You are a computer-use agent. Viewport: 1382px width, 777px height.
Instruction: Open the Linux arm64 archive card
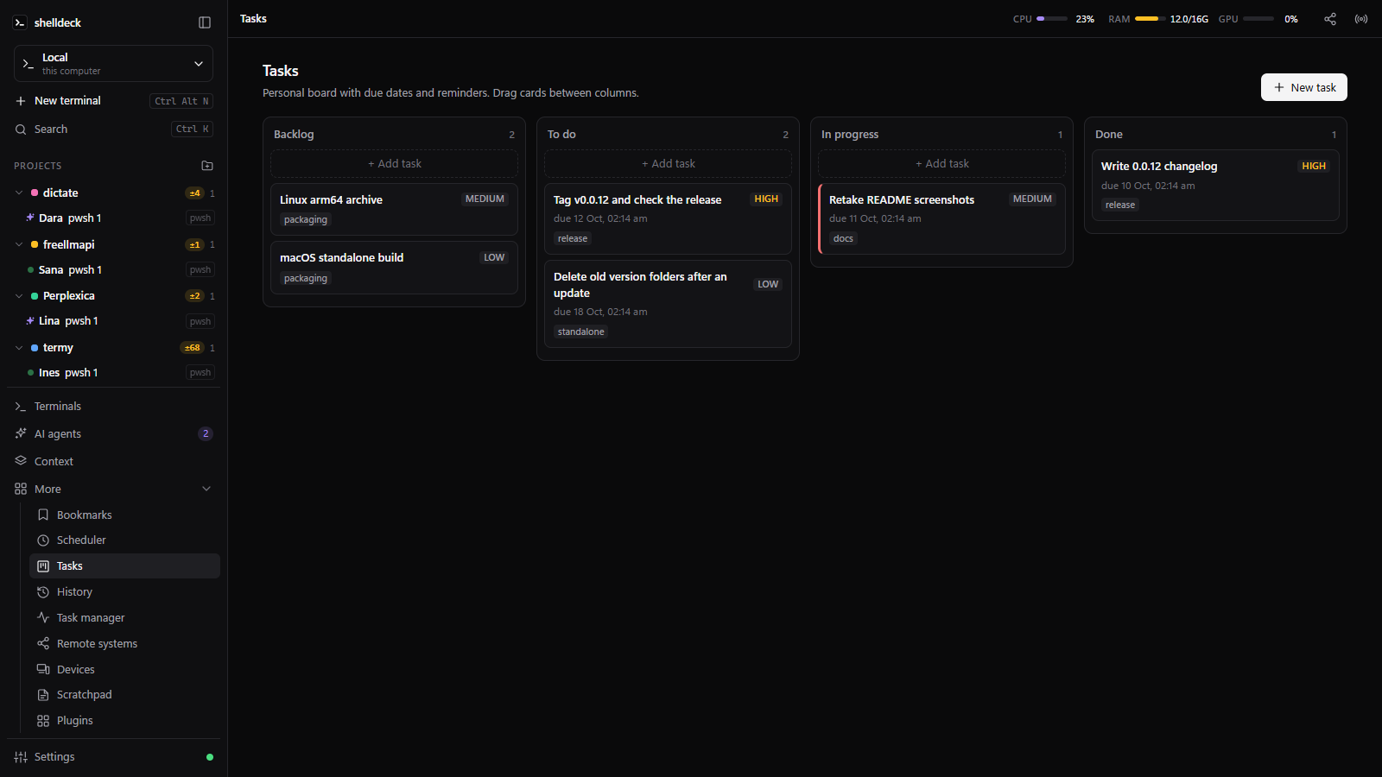[x=394, y=209]
